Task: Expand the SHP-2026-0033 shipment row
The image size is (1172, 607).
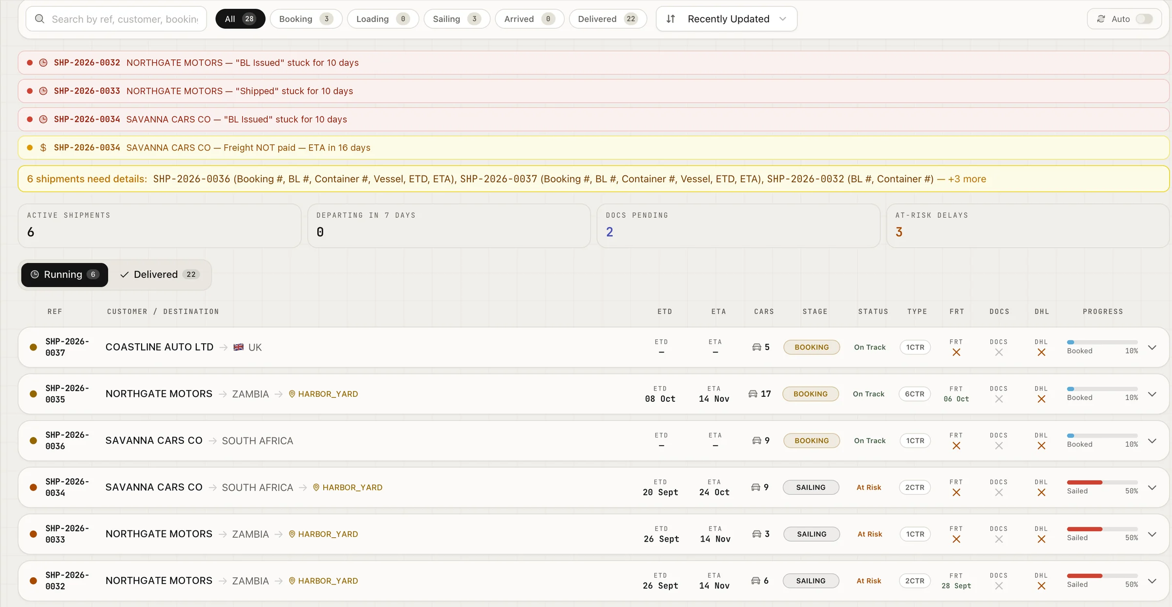Action: coord(1152,534)
